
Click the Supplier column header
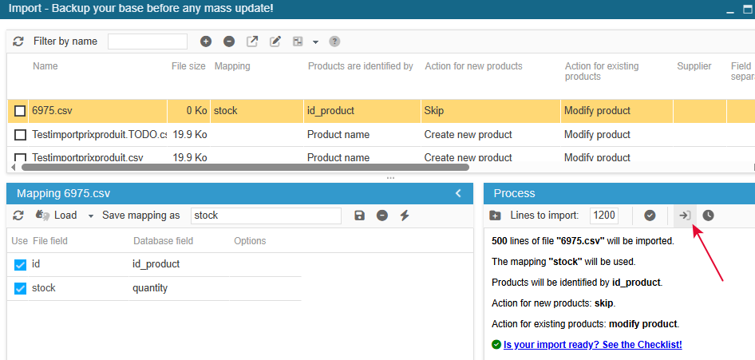tap(694, 66)
